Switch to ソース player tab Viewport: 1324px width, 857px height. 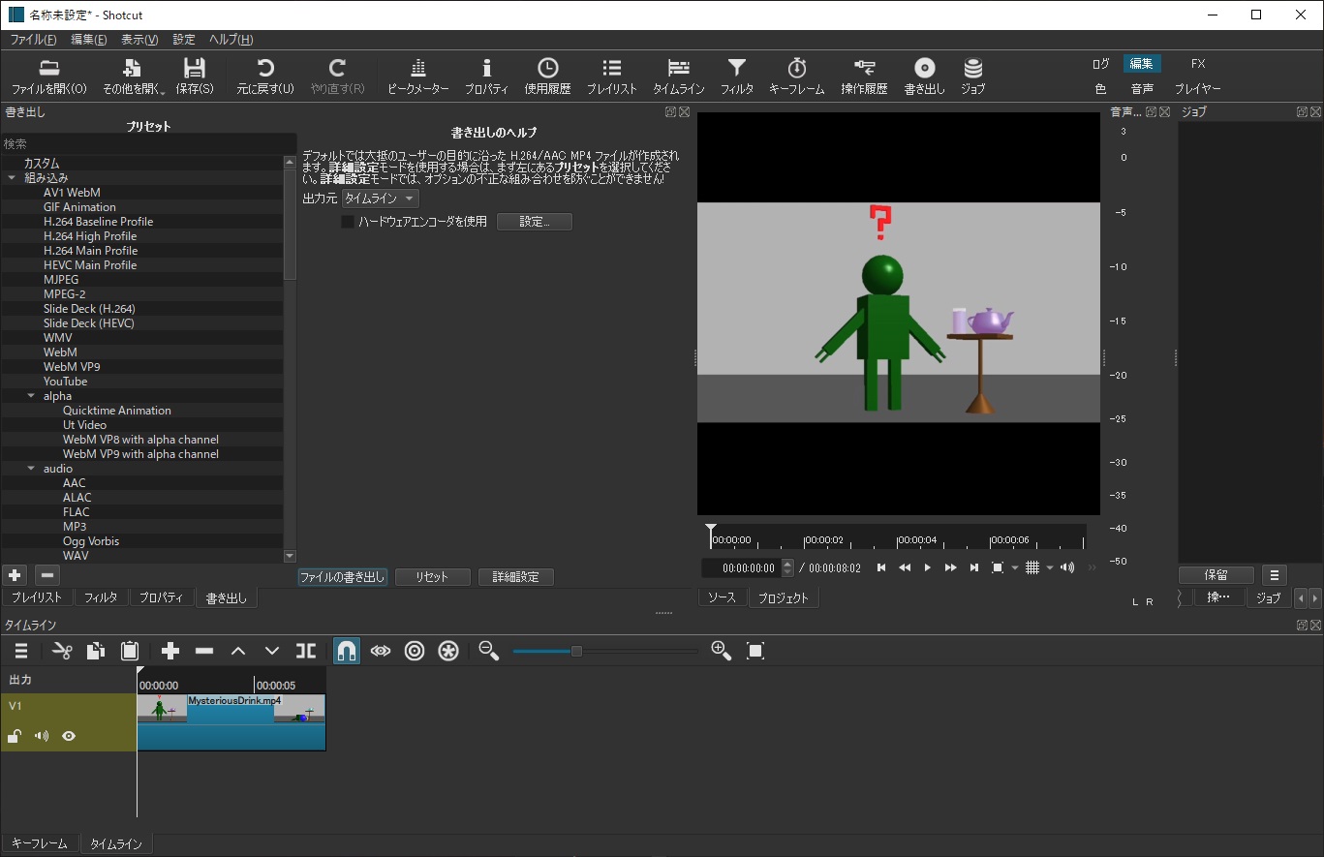[x=722, y=597]
